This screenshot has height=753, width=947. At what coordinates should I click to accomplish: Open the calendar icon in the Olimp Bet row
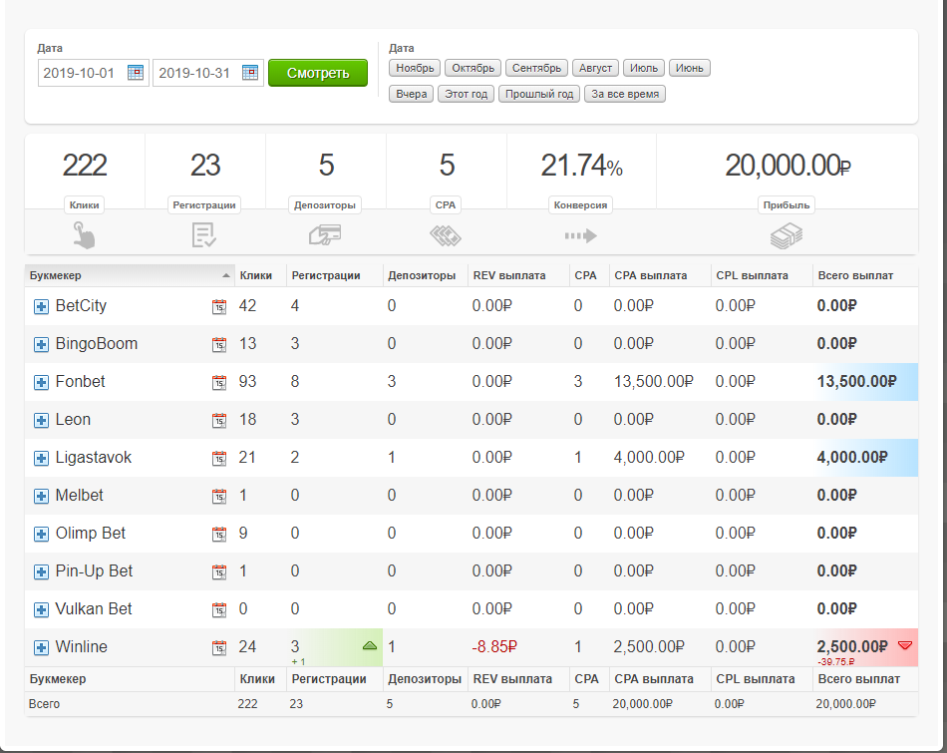click(219, 534)
